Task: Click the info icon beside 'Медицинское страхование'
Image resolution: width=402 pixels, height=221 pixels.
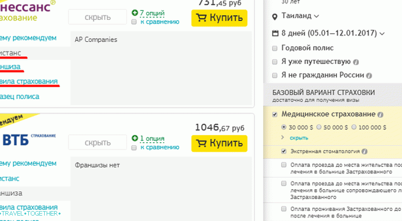Action: [x=380, y=114]
